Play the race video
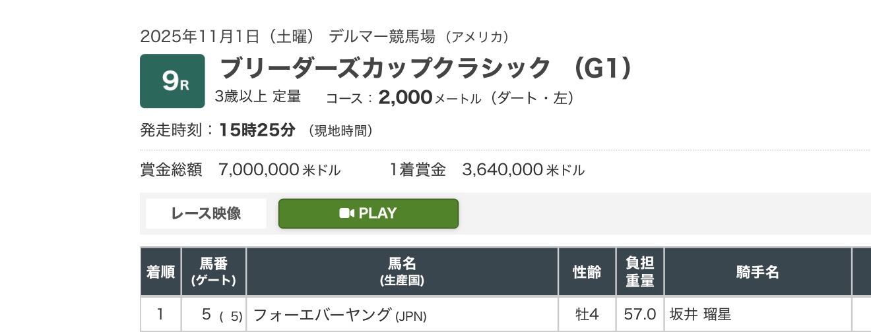The height and width of the screenshot is (332, 871). click(x=368, y=213)
